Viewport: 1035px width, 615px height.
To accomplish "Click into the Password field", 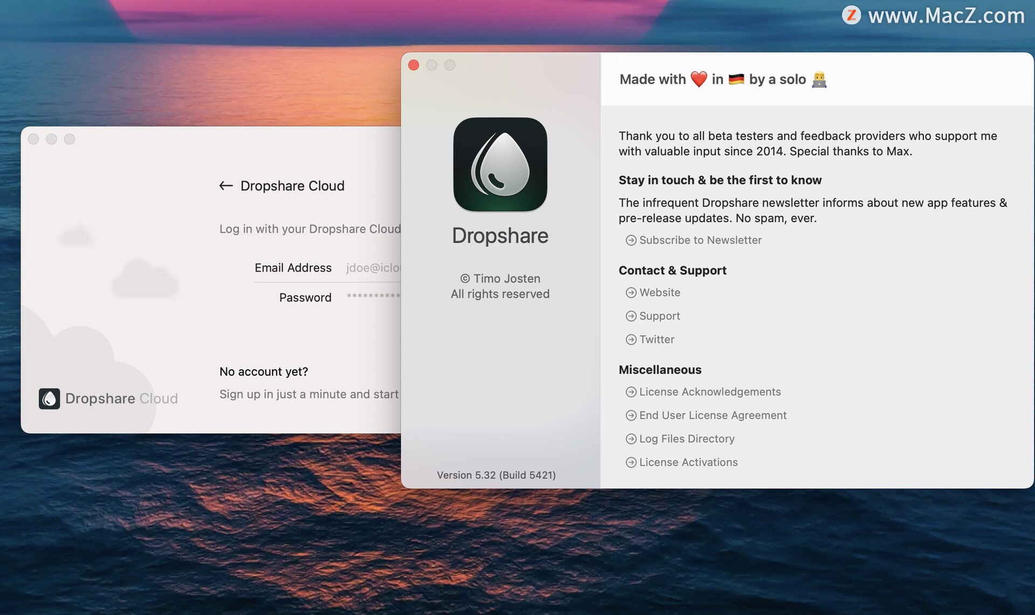I will click(372, 297).
